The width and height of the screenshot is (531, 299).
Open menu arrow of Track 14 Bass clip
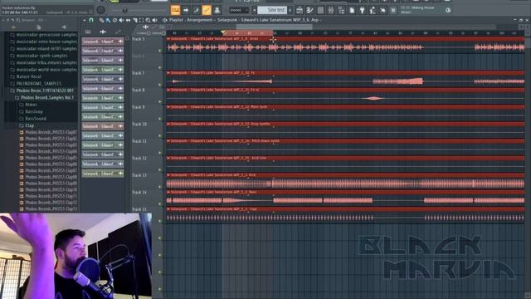(x=168, y=192)
